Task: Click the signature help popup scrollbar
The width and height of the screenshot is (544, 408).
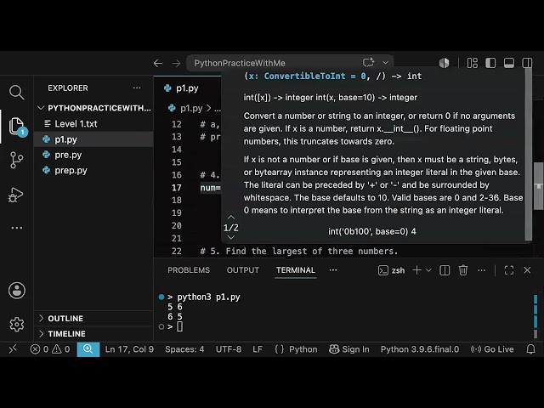Action: click(529, 155)
